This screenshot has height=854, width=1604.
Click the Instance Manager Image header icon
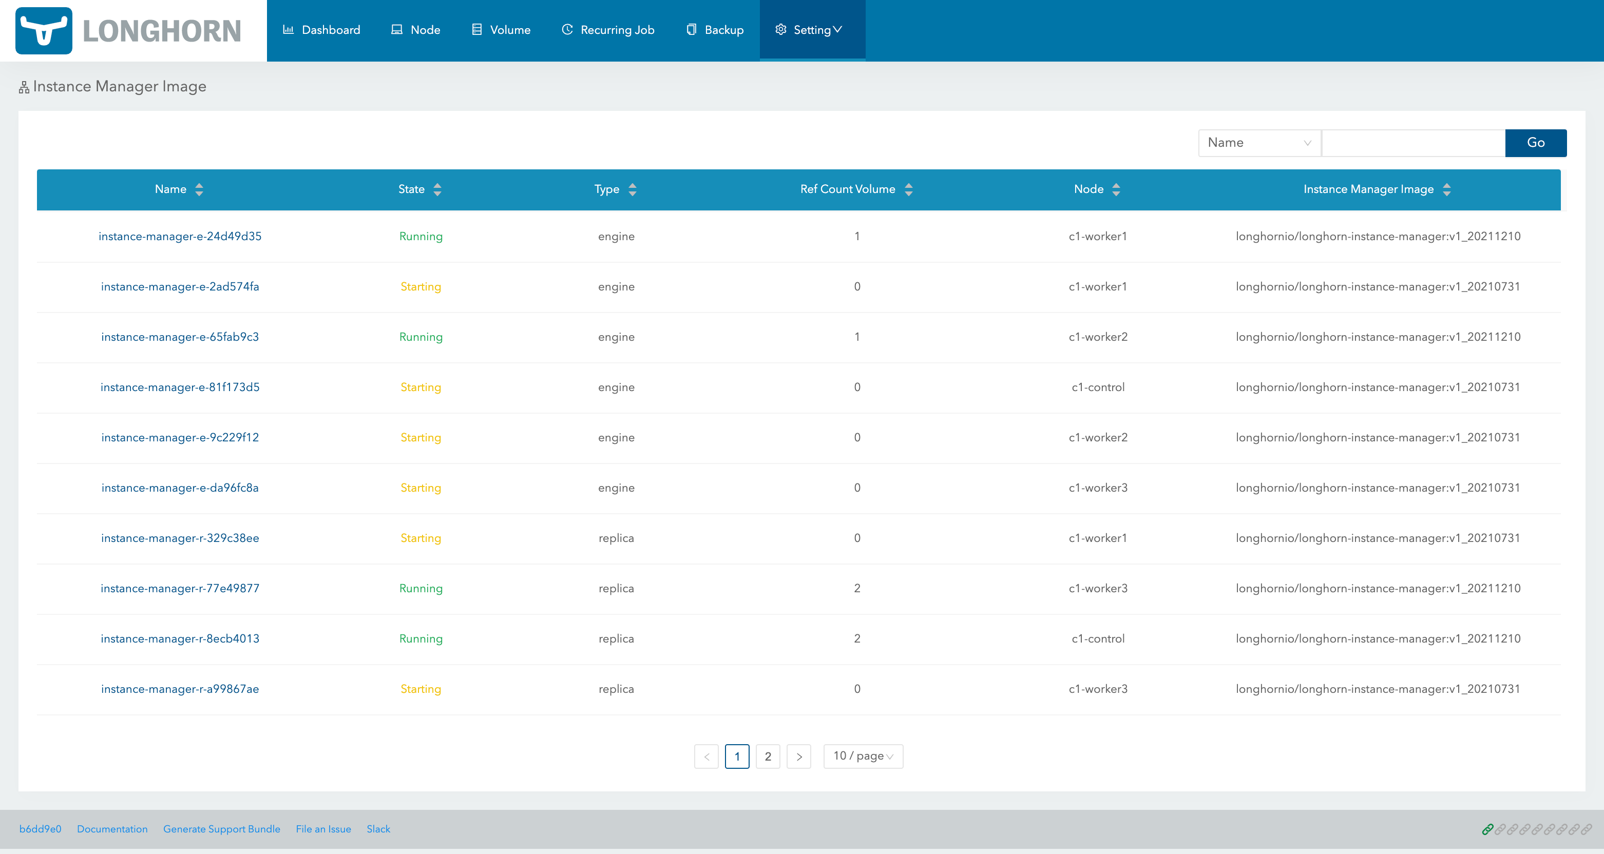tap(23, 86)
